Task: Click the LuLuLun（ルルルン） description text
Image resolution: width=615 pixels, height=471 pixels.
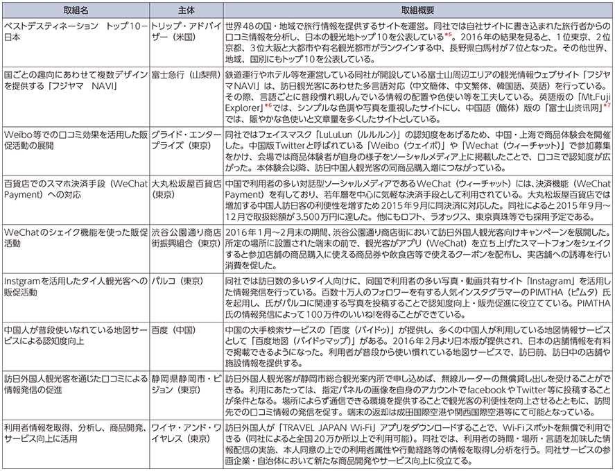Action: pos(417,151)
